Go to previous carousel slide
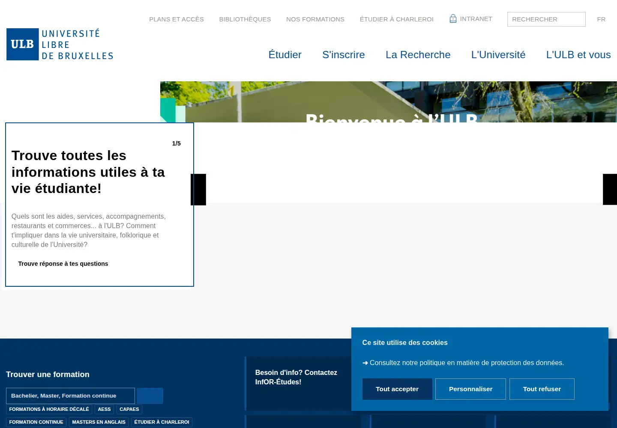617x428 pixels. click(x=198, y=190)
